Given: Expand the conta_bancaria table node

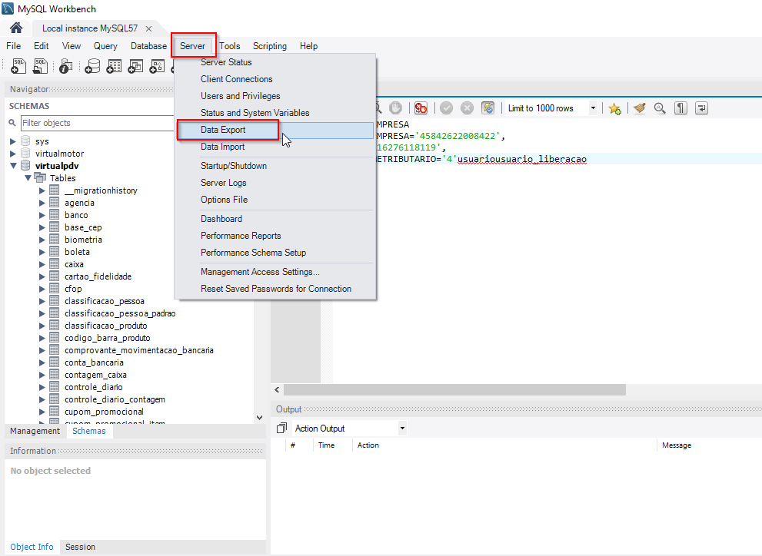Looking at the screenshot, I should point(42,362).
